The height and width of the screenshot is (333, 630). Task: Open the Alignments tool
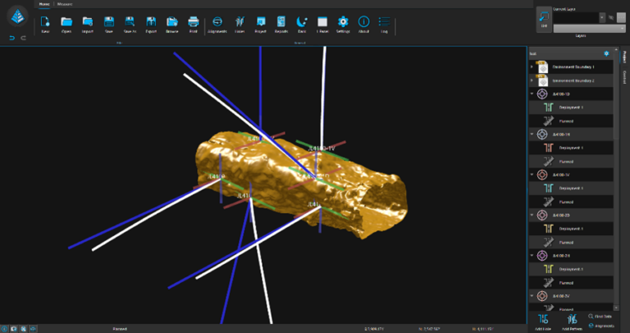pos(217,24)
